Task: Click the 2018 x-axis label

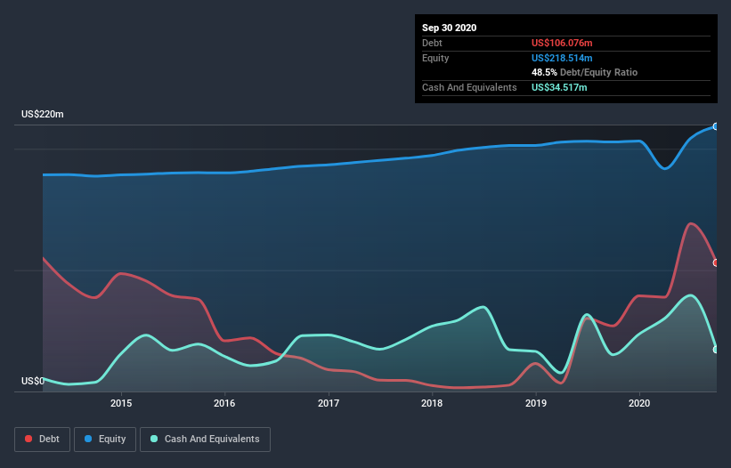Action: (432, 403)
